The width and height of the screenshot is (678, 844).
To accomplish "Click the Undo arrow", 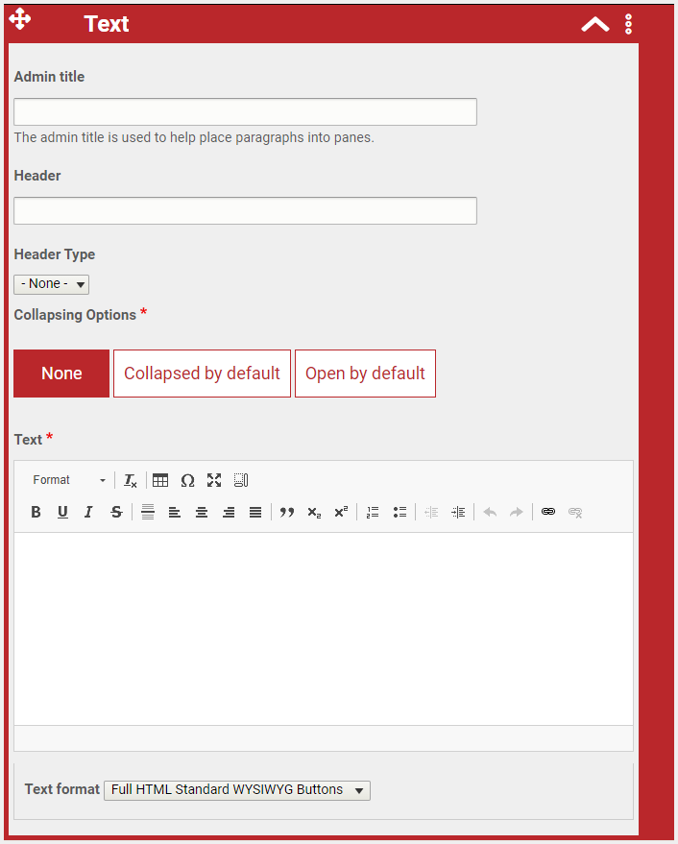I will (x=490, y=512).
